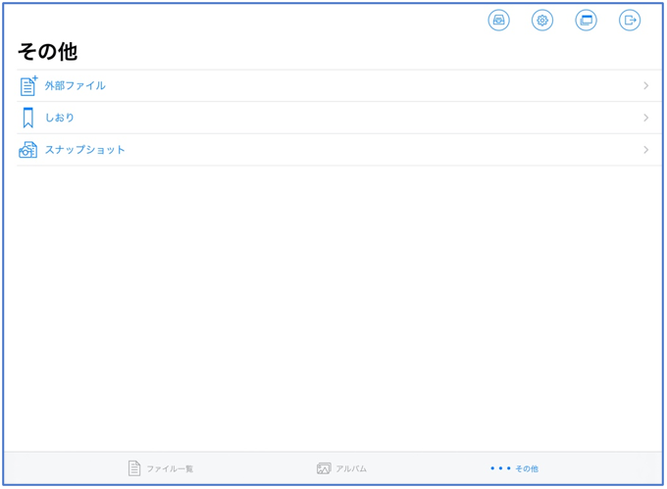
Task: Click the その他 page heading
Action: point(47,51)
